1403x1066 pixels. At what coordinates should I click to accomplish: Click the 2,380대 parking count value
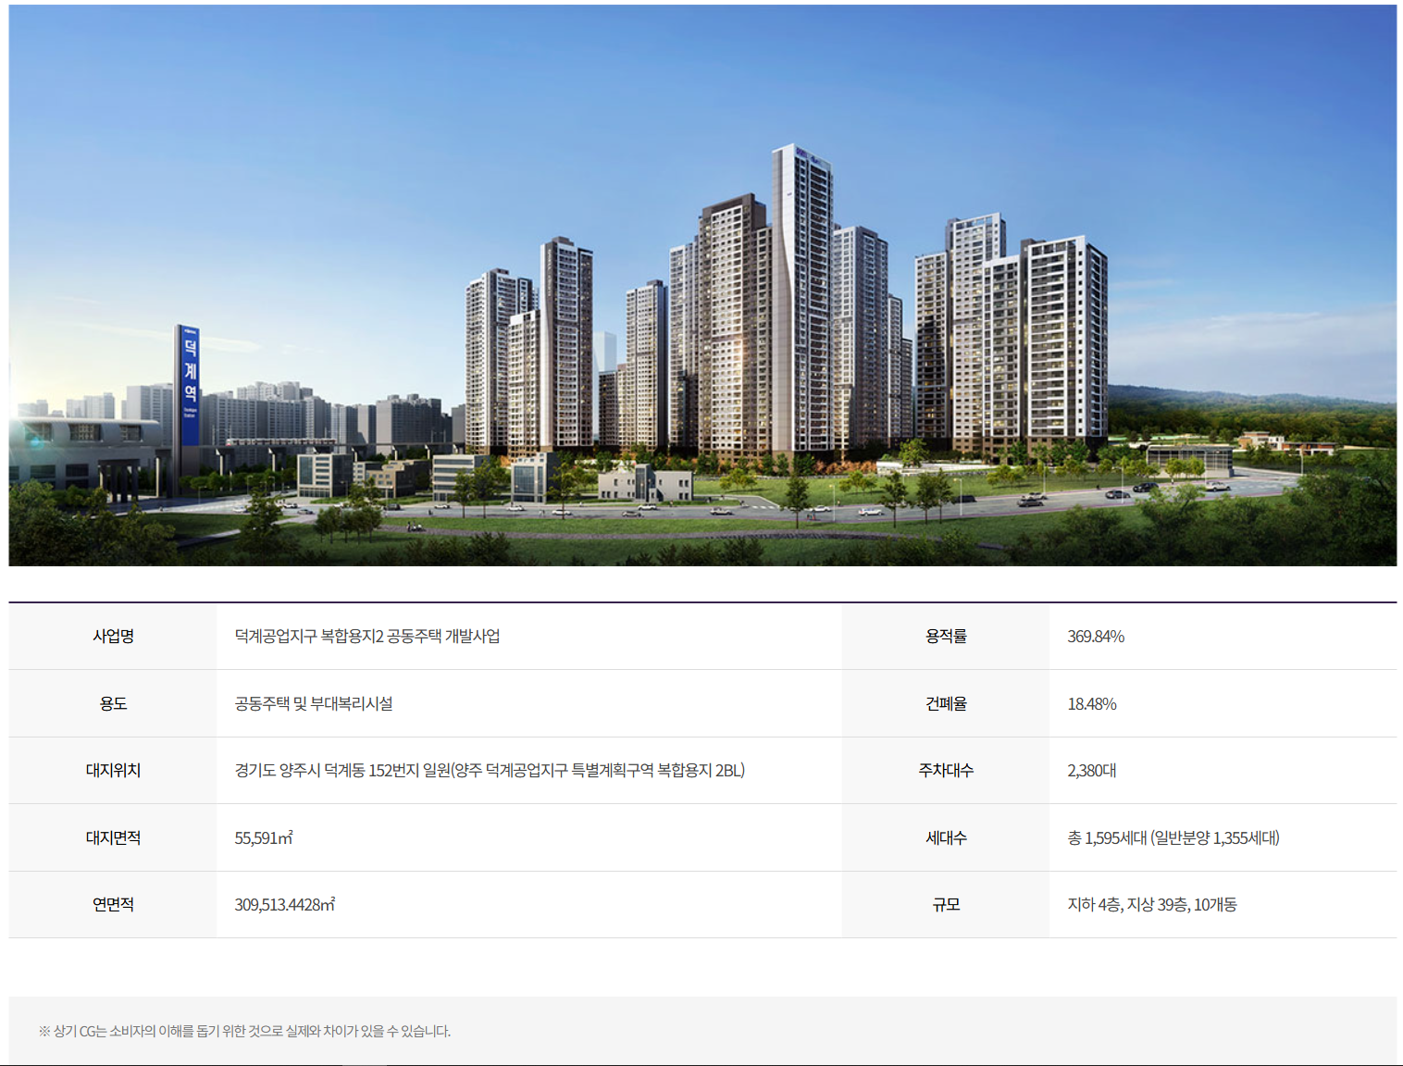1091,771
